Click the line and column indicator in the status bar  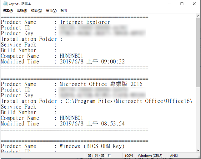99,156
